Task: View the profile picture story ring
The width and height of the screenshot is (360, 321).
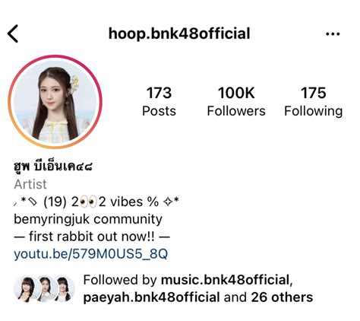Action: tap(55, 102)
